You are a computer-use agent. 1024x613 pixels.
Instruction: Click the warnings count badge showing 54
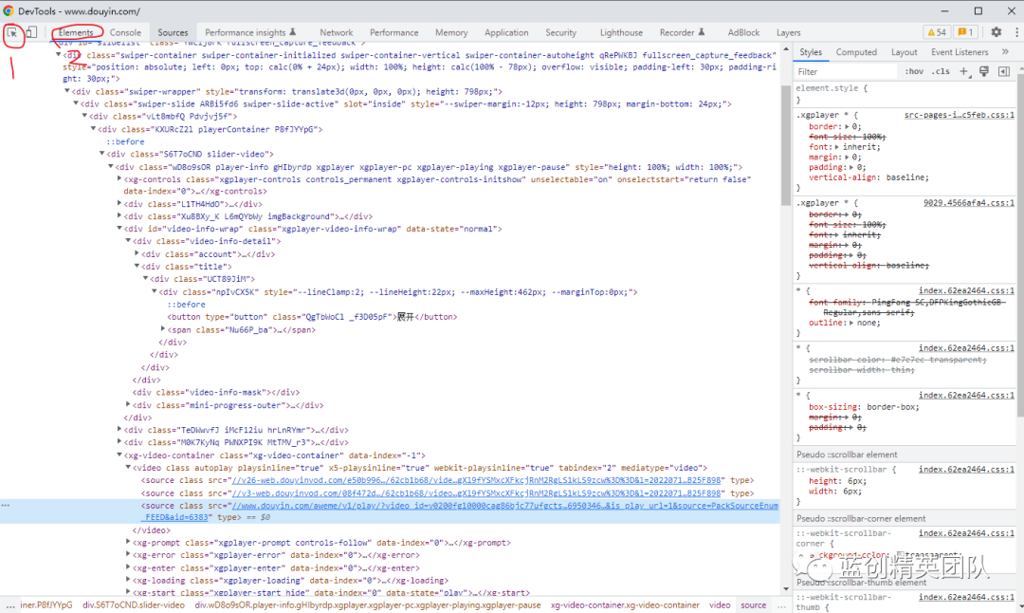[937, 32]
